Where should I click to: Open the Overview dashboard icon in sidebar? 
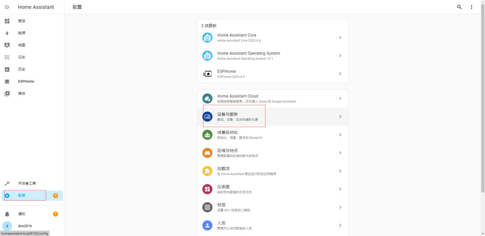click(x=7, y=21)
